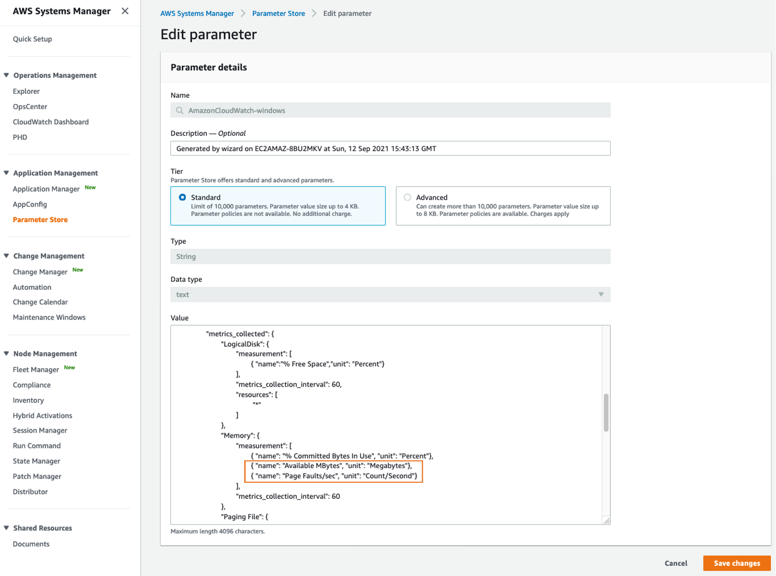Image resolution: width=776 pixels, height=576 pixels.
Task: Click the Parameter details panel heading
Action: pos(208,67)
